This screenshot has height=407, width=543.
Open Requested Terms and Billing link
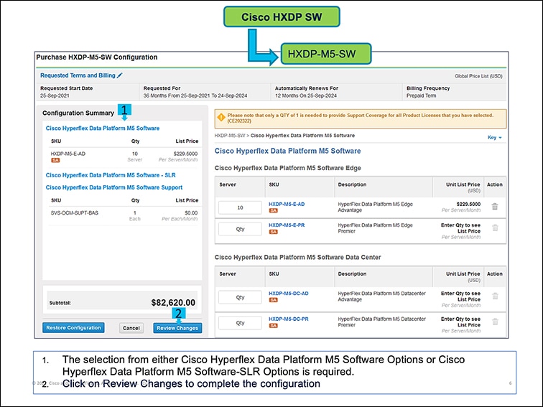(78, 75)
